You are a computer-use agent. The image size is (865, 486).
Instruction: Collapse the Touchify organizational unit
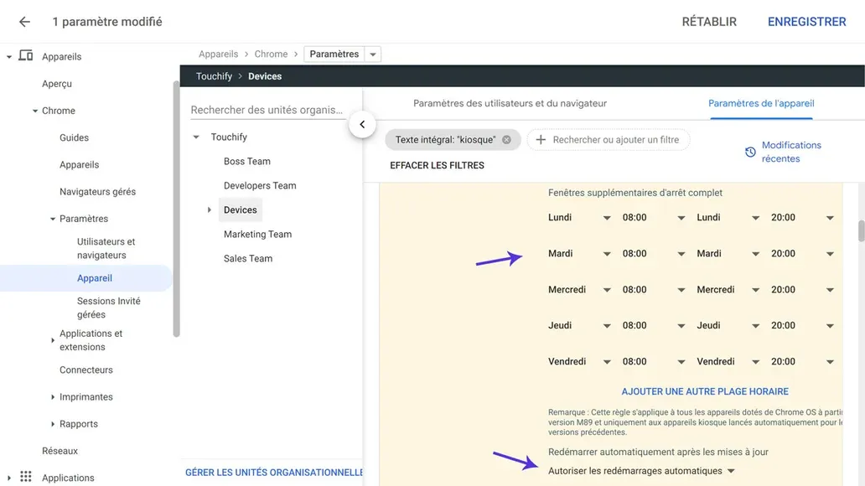tap(195, 137)
